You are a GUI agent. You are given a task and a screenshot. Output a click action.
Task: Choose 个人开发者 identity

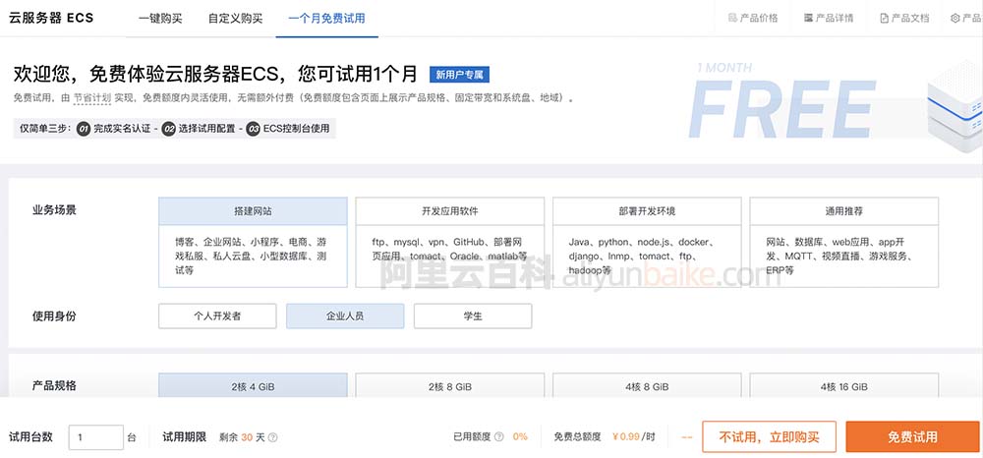pyautogui.click(x=217, y=316)
